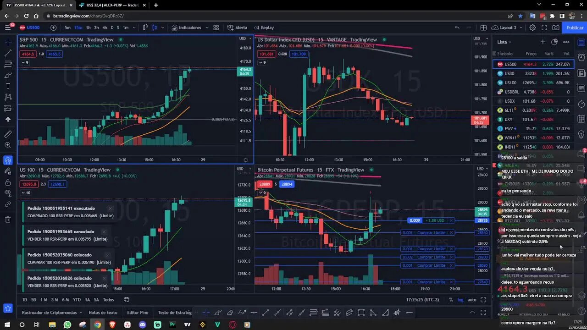587x330 pixels.
Task: Set the Todos date range
Action: [x=108, y=300]
